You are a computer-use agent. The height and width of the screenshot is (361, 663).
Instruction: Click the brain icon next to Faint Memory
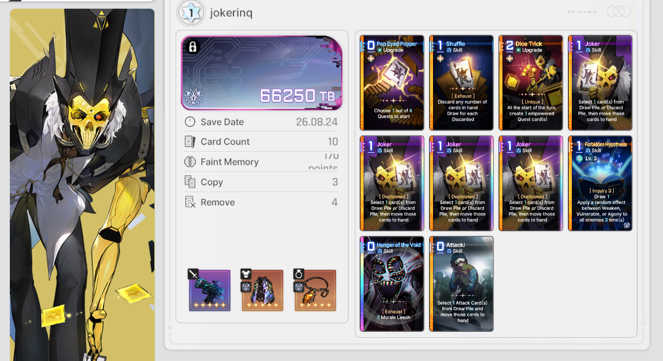point(190,162)
